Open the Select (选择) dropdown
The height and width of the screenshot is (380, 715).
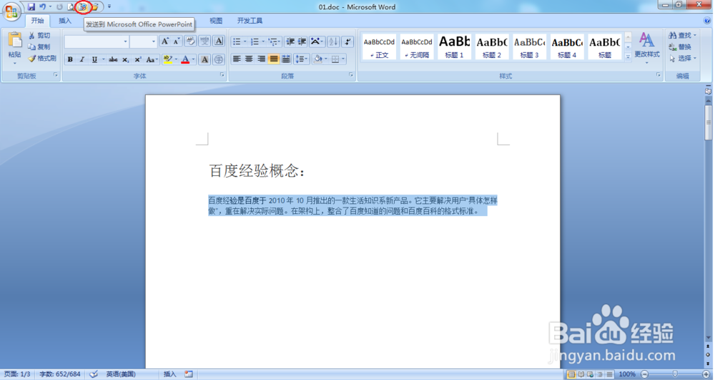tap(683, 59)
